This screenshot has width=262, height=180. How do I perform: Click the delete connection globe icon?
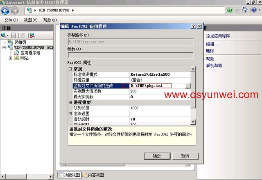tap(32, 36)
